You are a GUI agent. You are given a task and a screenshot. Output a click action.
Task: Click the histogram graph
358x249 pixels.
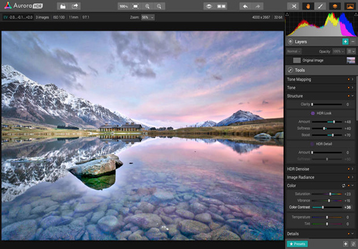322,25
